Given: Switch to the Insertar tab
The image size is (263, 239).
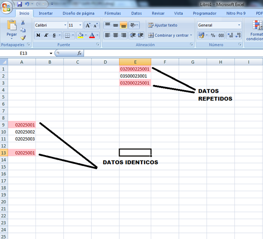Looking at the screenshot, I should click(46, 14).
